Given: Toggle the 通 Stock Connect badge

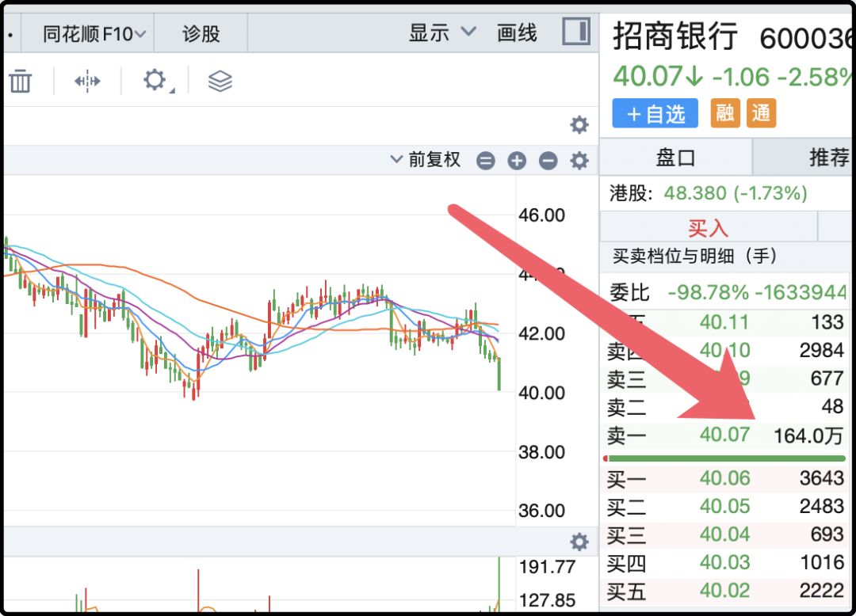Looking at the screenshot, I should click(761, 113).
